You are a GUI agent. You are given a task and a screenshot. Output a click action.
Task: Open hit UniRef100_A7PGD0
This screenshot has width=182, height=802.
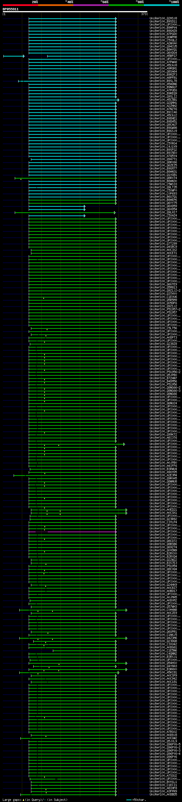pos(163,34)
